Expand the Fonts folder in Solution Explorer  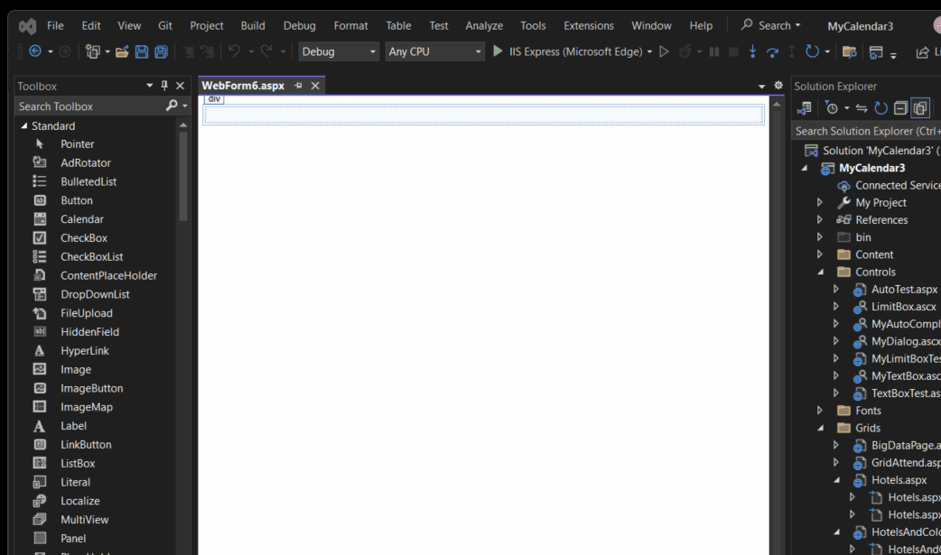click(x=819, y=410)
